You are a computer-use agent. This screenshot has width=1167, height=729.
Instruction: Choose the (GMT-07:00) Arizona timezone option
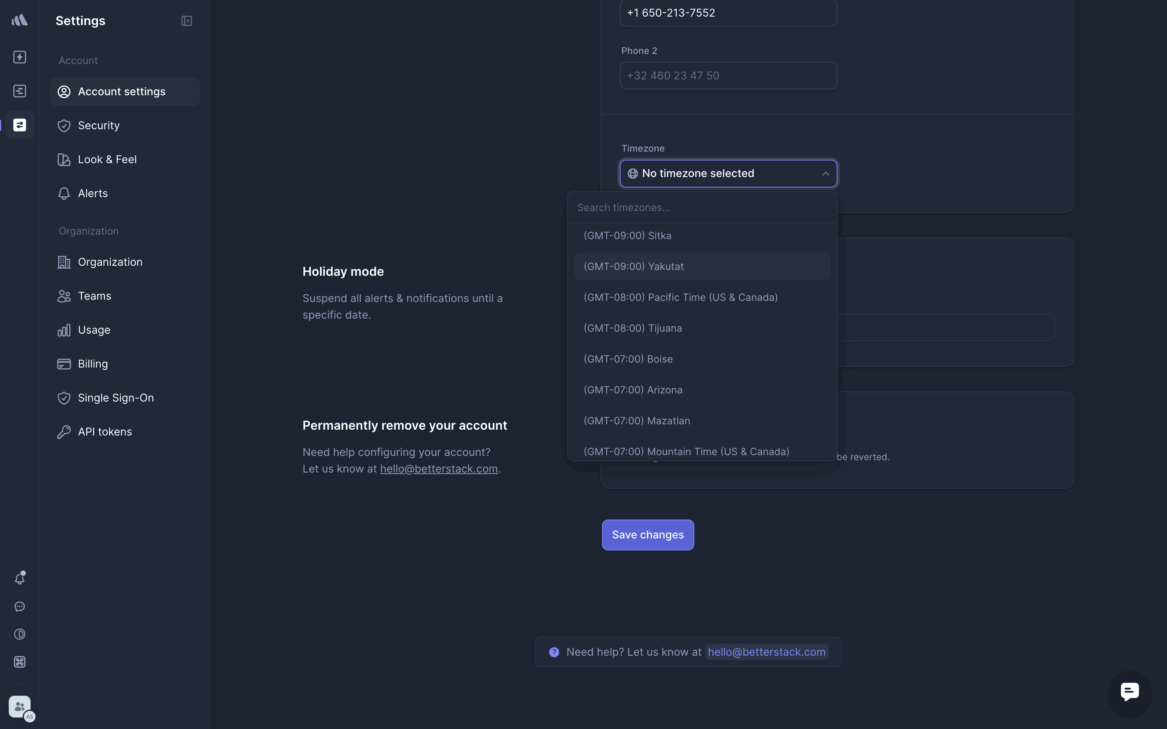pos(633,390)
